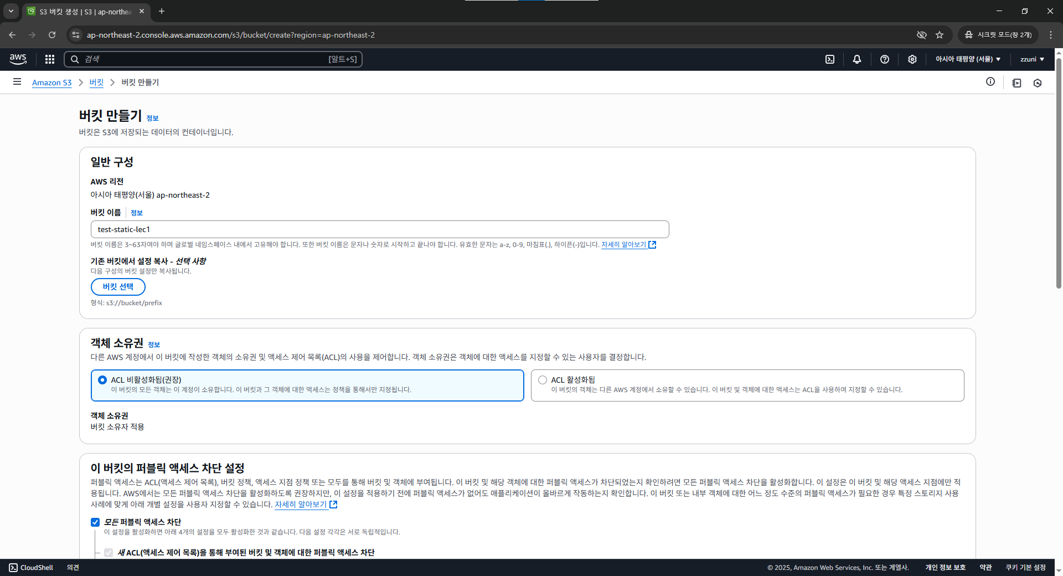
Task: Click the 시크릿 모드 incognito indicator
Action: pos(998,35)
